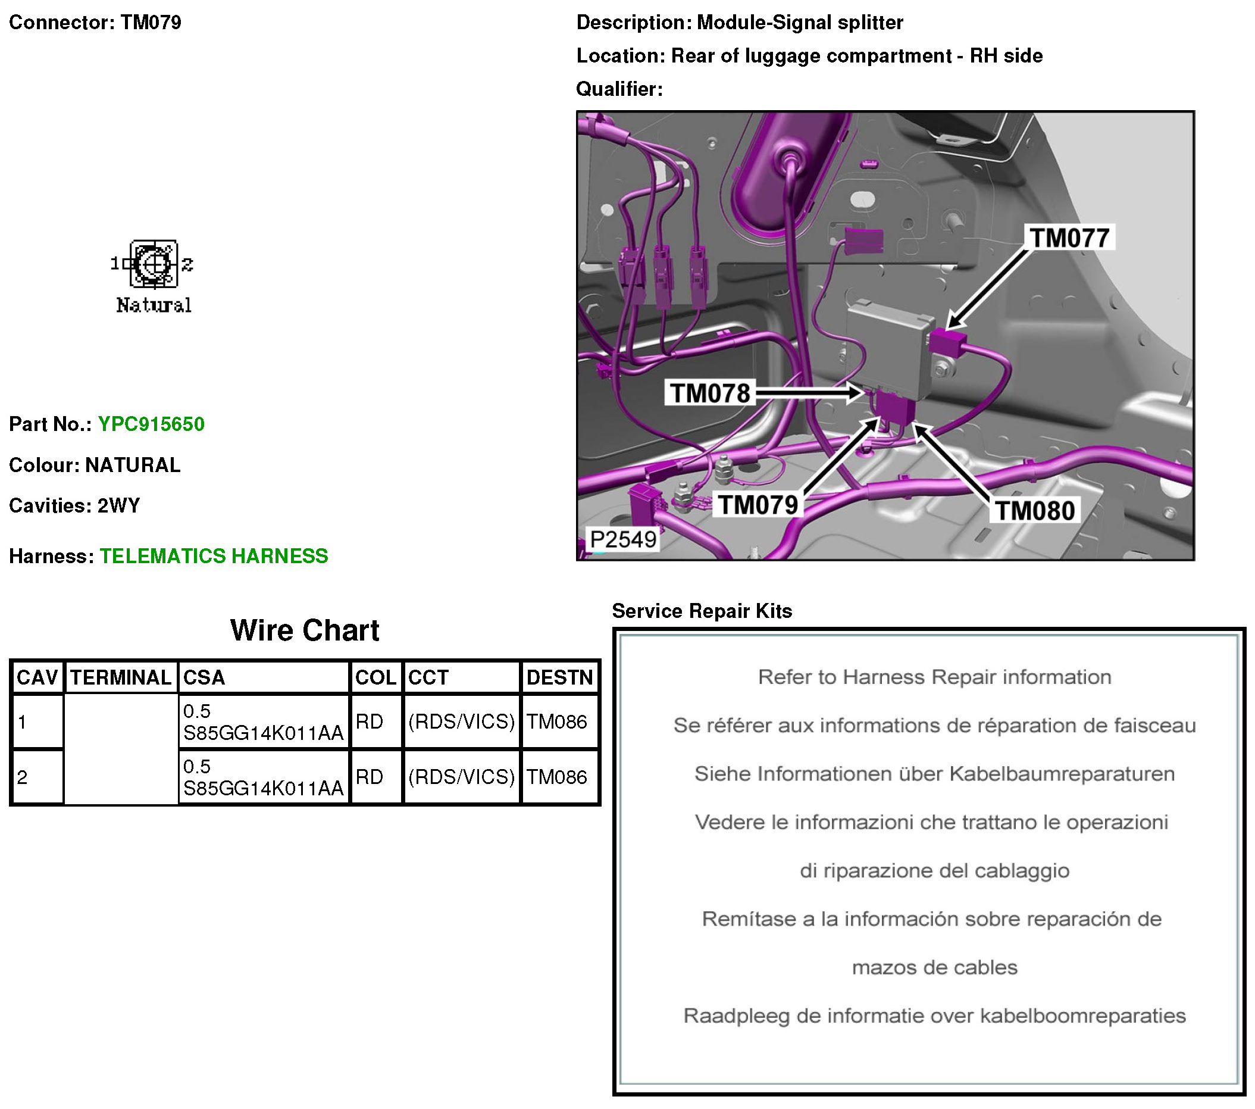Click the YPC915650 part number link
1255x1109 pixels.
tap(151, 424)
